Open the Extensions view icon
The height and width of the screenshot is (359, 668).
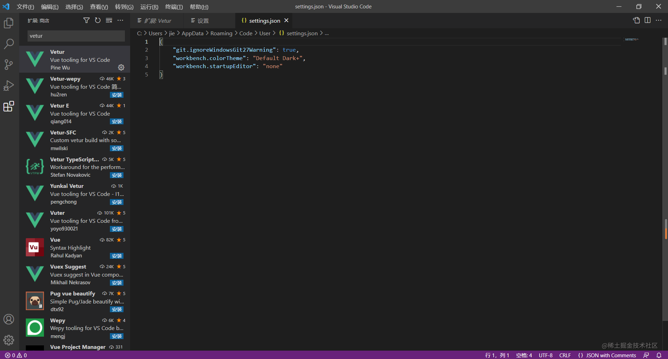click(9, 106)
